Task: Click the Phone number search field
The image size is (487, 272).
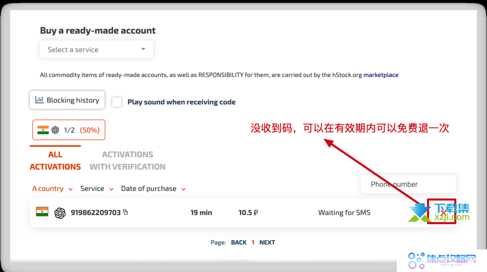Action: coord(408,184)
